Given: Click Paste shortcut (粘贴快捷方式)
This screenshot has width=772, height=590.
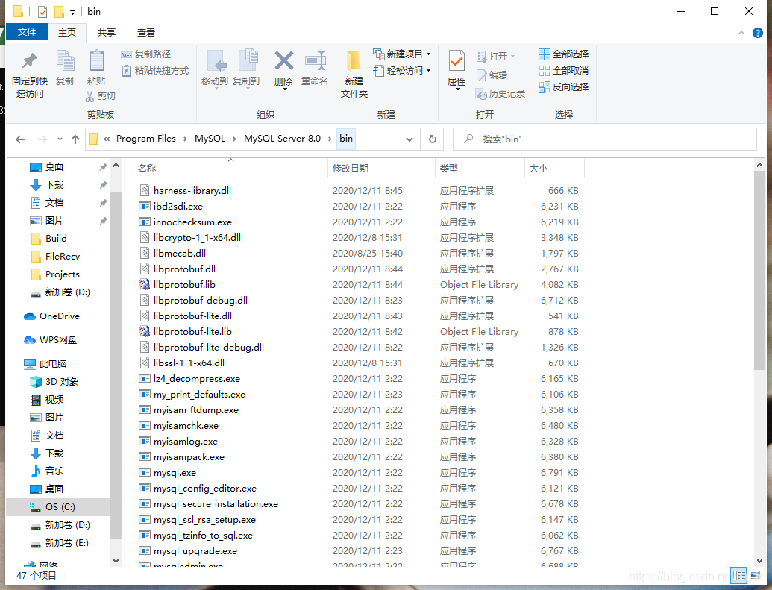Looking at the screenshot, I should (x=155, y=70).
